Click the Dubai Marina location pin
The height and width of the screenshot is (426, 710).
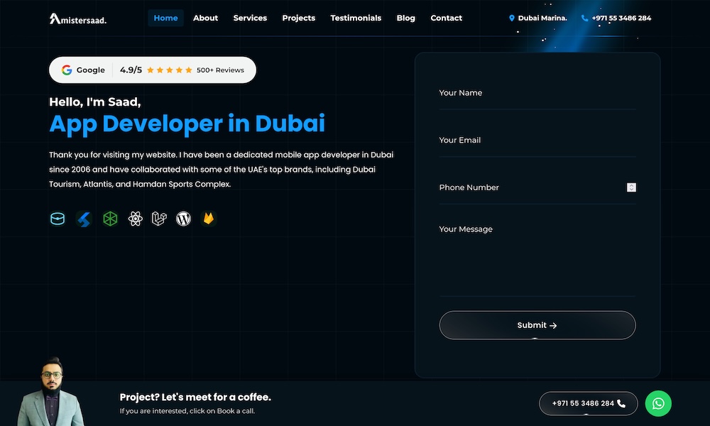click(x=512, y=18)
